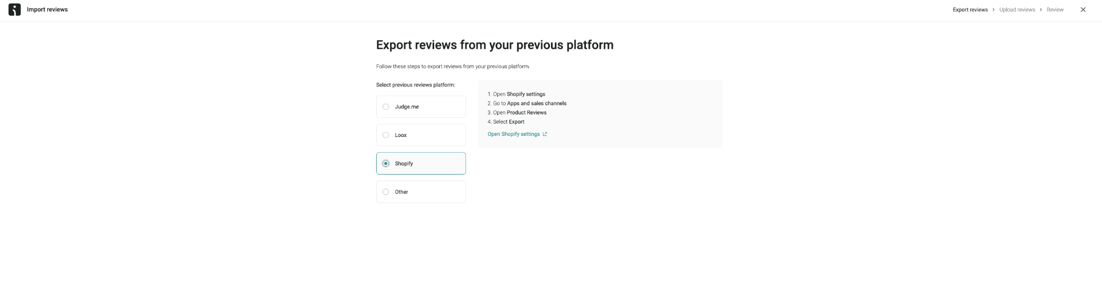Select the Shopify radio button
This screenshot has width=1102, height=281.
[386, 163]
